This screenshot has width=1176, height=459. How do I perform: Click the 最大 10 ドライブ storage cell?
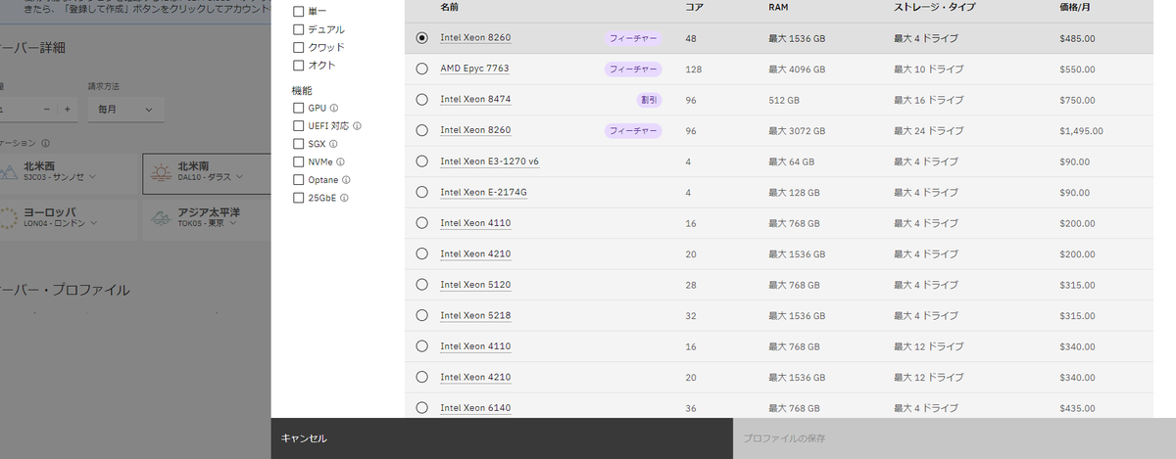929,69
